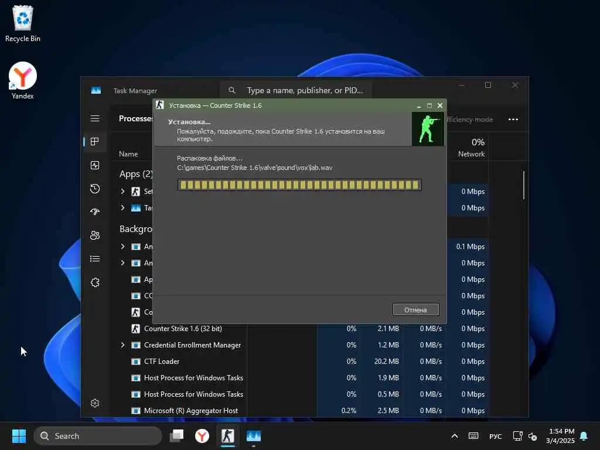Open the Services page in Task Manager
This screenshot has width=600, height=450.
[x=95, y=282]
